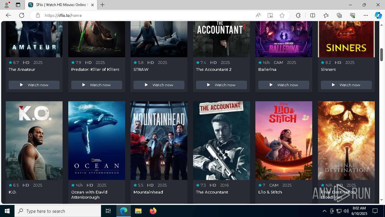Viewport: 385px width, 217px height.
Task: Open Favorites list icon
Action: (326, 15)
